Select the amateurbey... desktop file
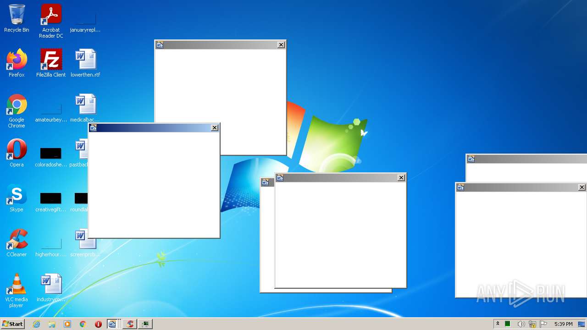The image size is (587, 330). (x=51, y=113)
